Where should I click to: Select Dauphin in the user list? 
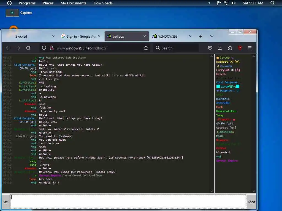pos(228,91)
